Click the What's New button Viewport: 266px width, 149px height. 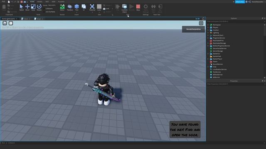pos(240,2)
